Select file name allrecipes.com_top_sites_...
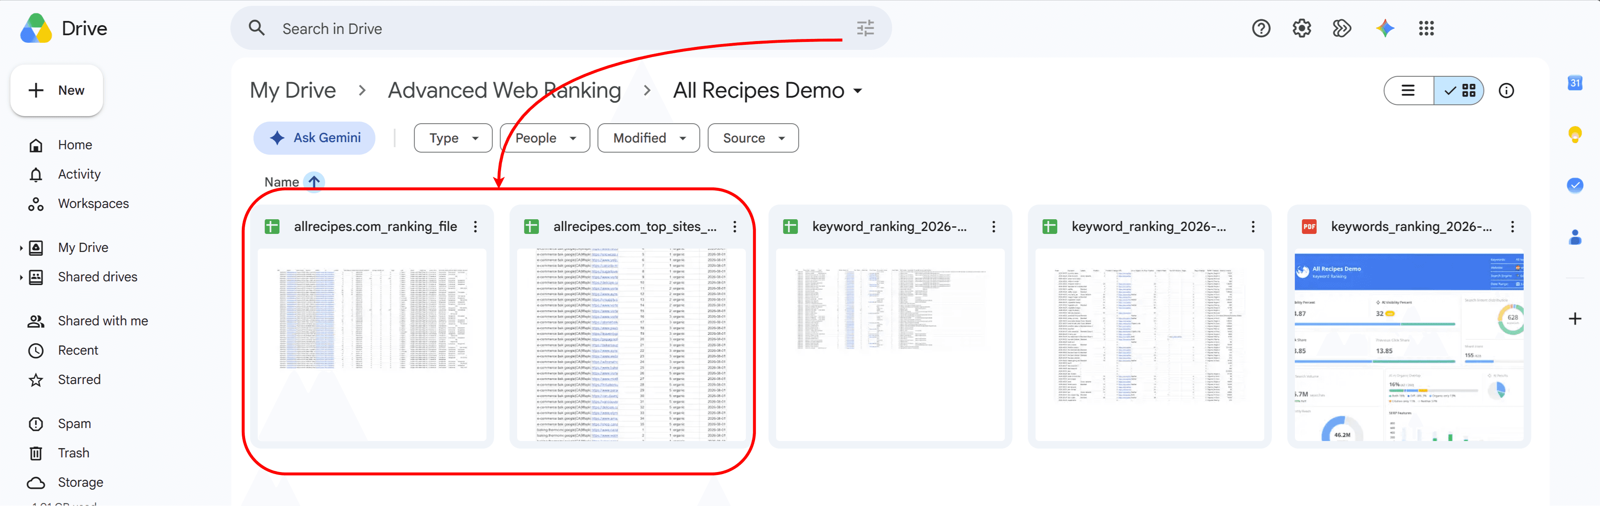 point(635,227)
